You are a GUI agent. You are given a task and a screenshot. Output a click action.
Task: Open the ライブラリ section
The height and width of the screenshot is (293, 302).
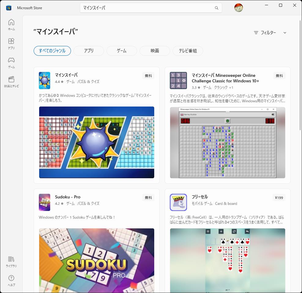(11, 262)
